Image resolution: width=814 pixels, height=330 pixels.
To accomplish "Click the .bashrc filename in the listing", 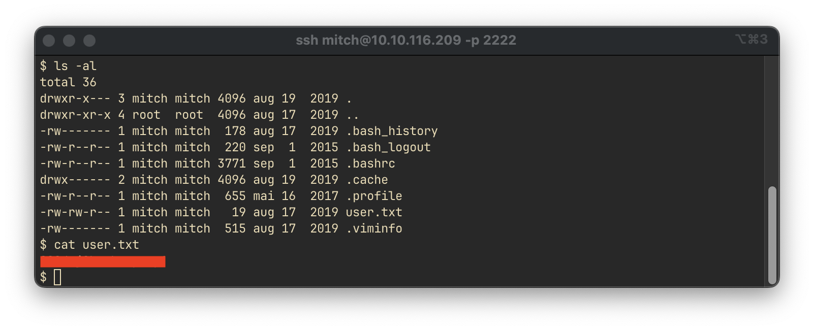I will pyautogui.click(x=370, y=163).
